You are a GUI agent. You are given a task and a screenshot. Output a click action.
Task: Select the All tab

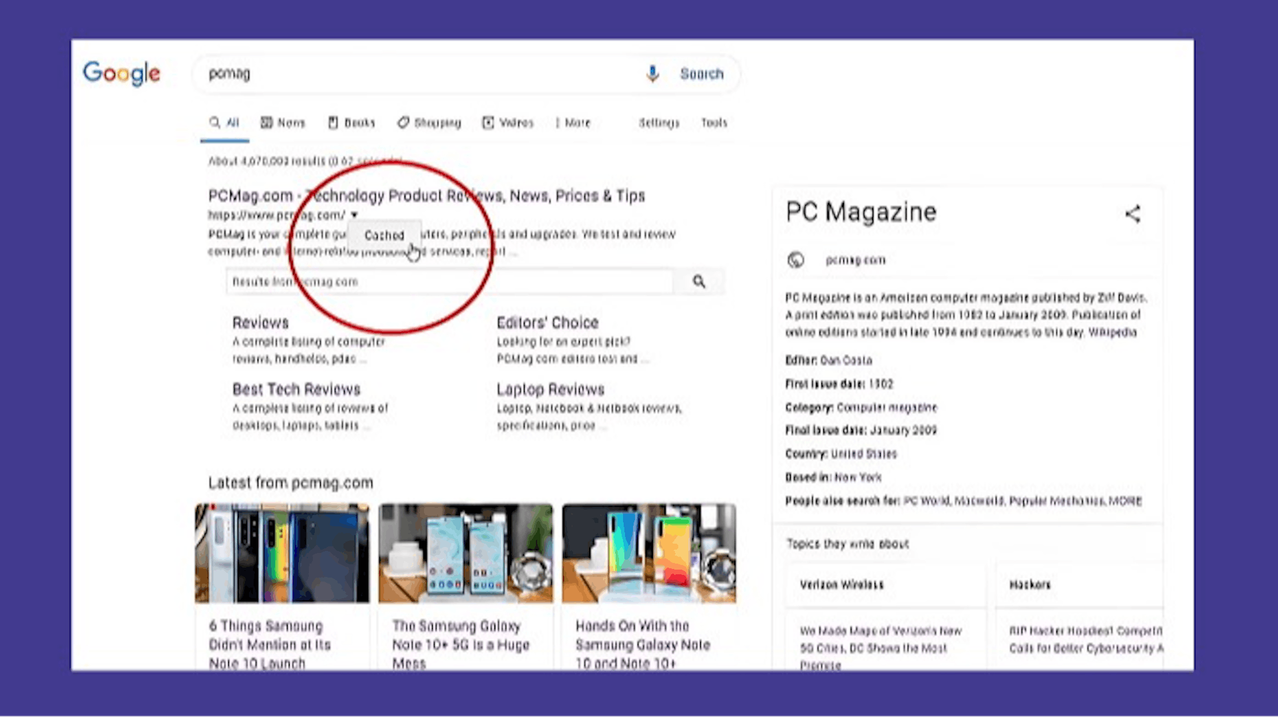[x=224, y=123]
